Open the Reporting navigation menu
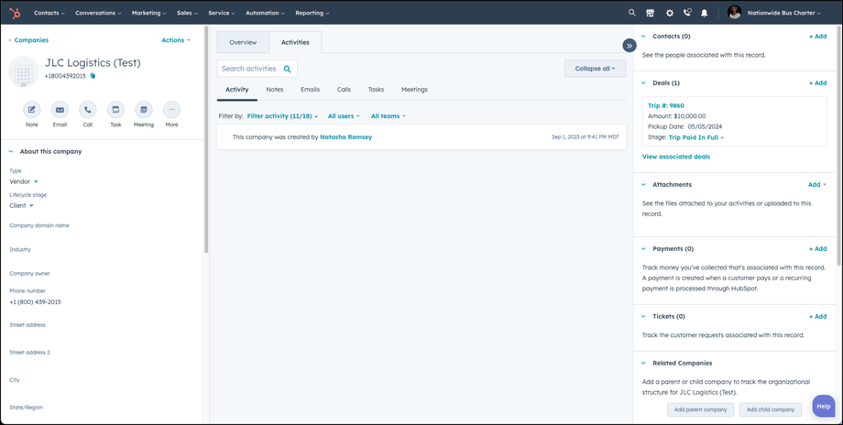 point(312,13)
